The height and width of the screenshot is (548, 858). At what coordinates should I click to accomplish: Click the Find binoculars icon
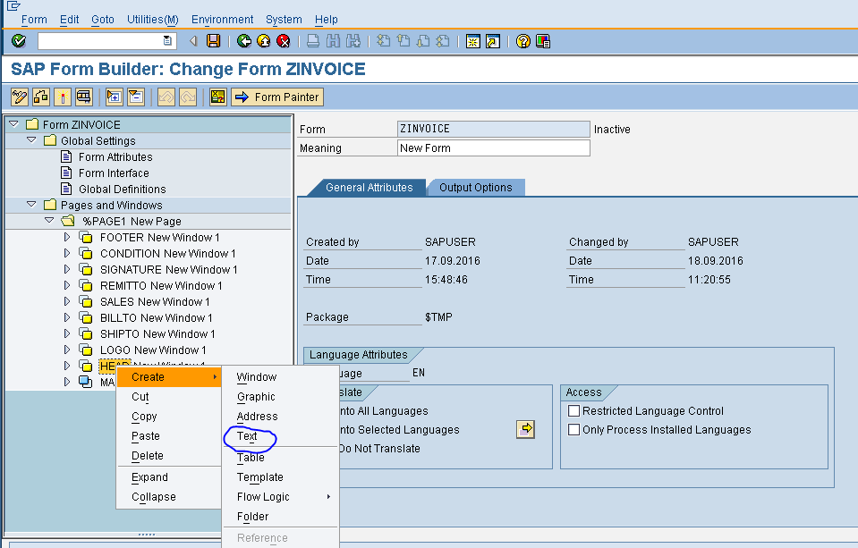pyautogui.click(x=333, y=41)
